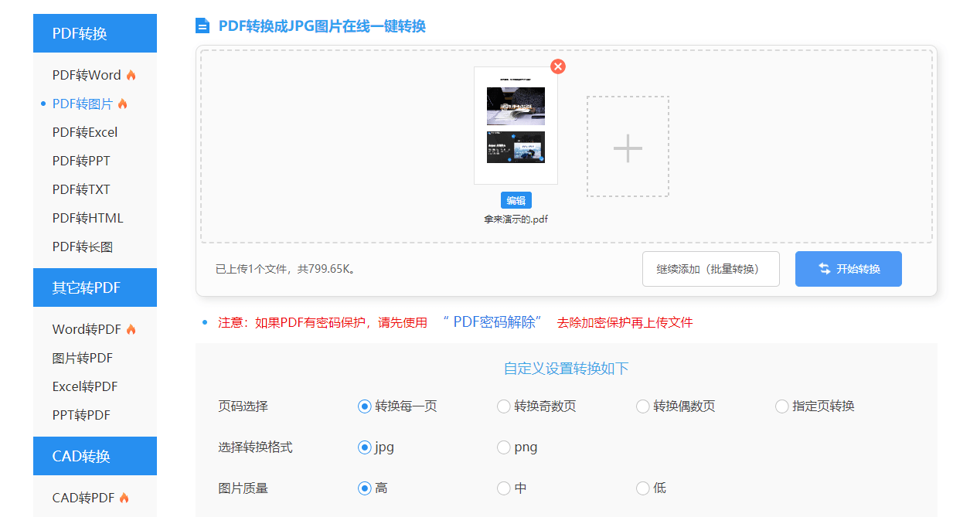This screenshot has width=953, height=517.
Task: Remove the uploaded PDF via the red X icon
Action: 558,66
